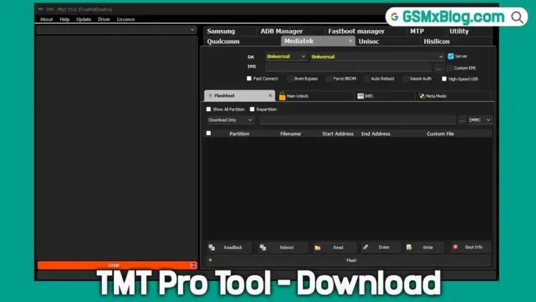This screenshot has width=536, height=302.
Task: Toggle the Server checkbox
Action: pos(451,56)
